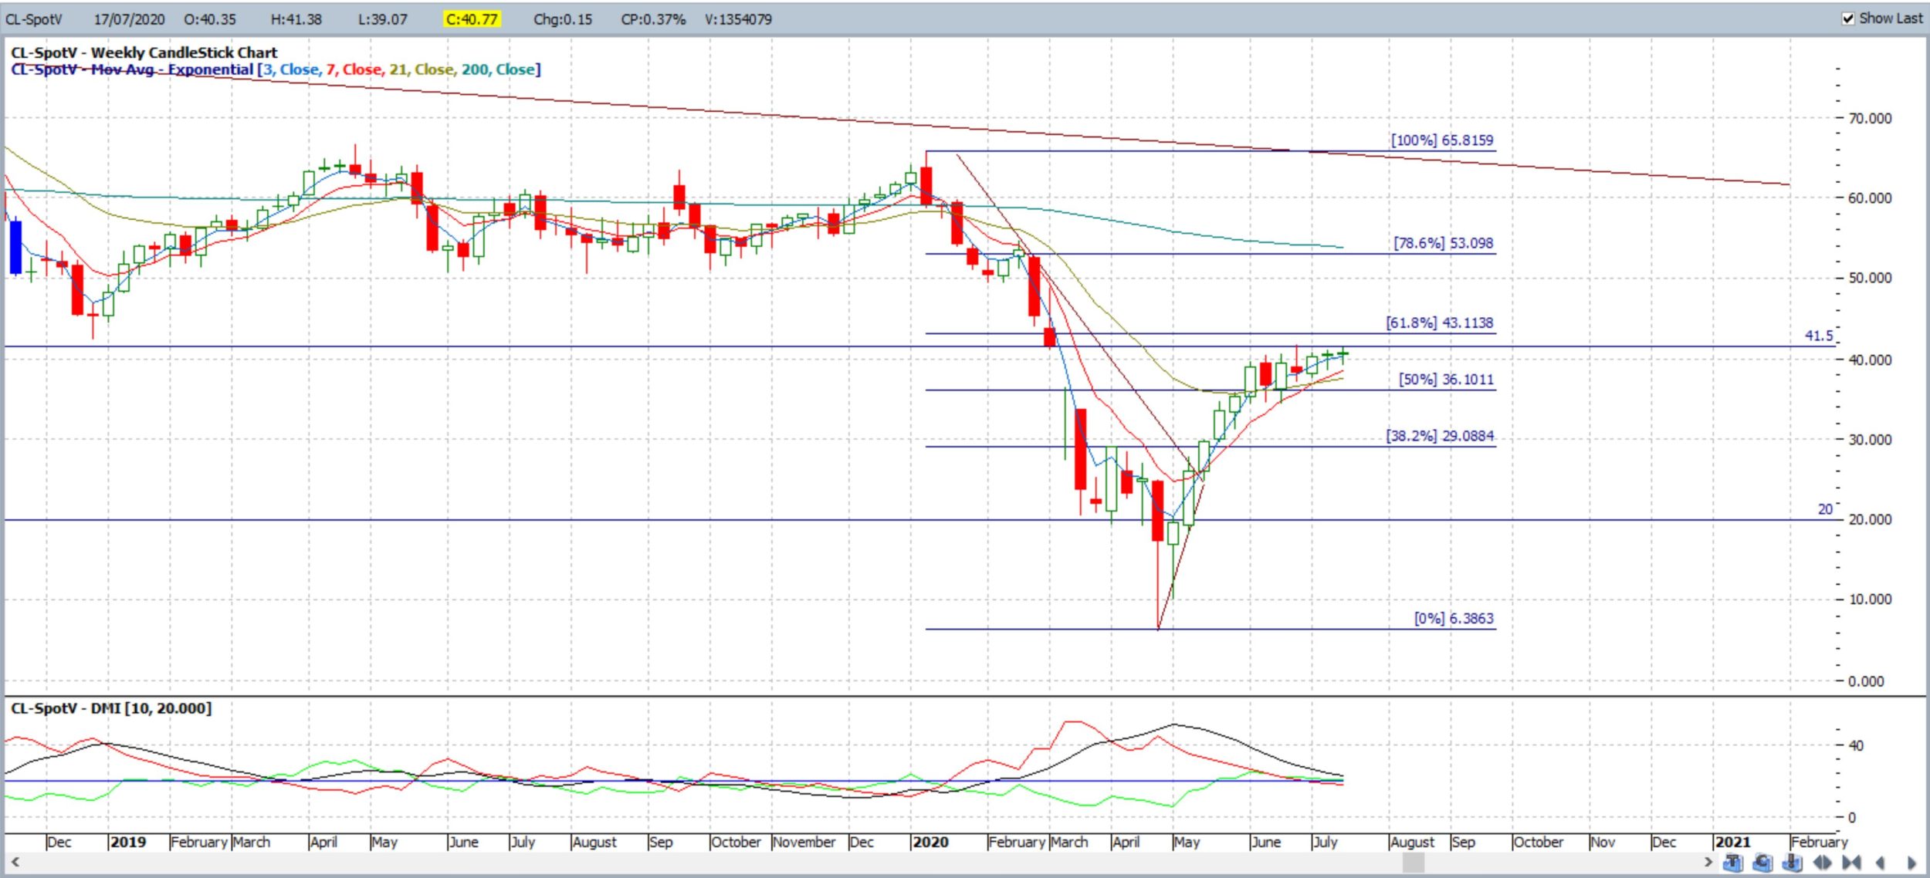Click the [38.2%] 29.0884 Fibonacci label
The image size is (1930, 878).
(x=1440, y=436)
